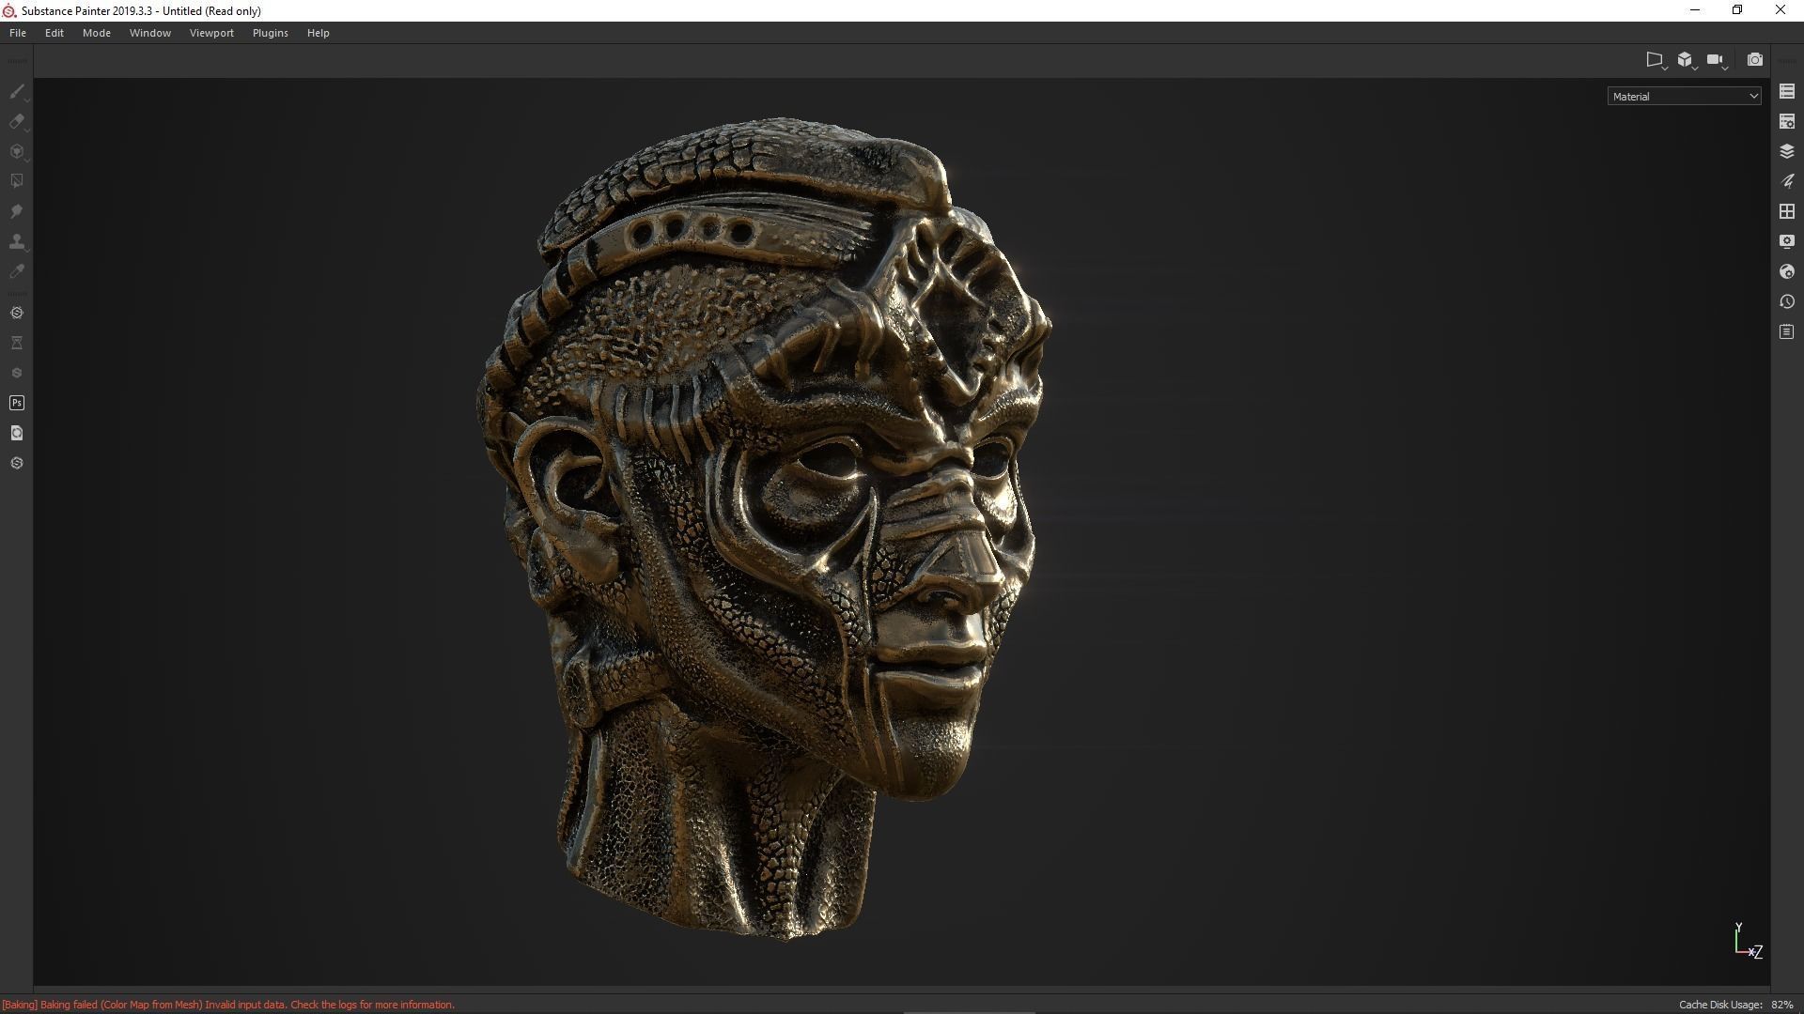Open the Shader Settings panel
Image resolution: width=1804 pixels, height=1014 pixels.
pyautogui.click(x=1787, y=271)
